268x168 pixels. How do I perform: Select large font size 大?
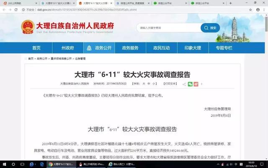tap(144, 84)
